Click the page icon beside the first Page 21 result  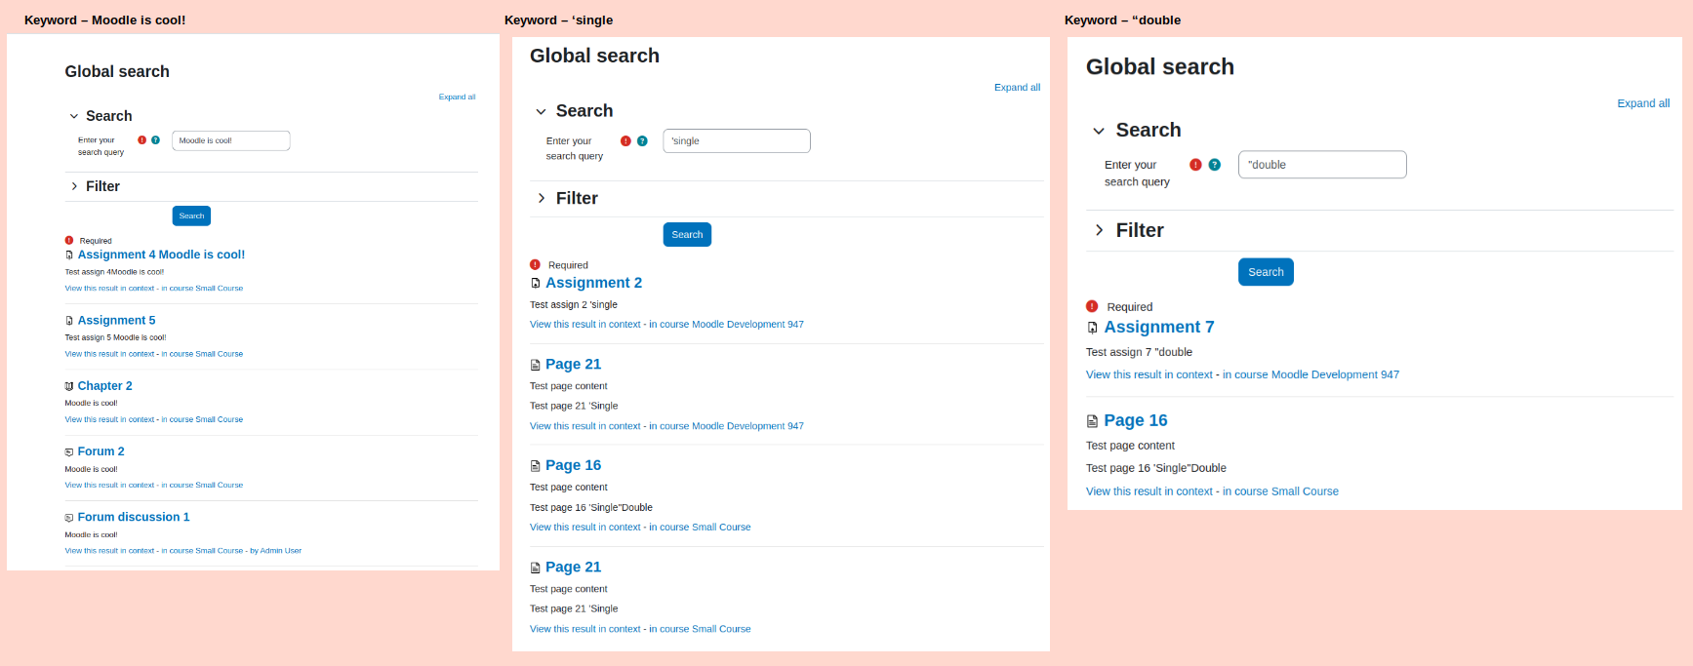pos(536,365)
